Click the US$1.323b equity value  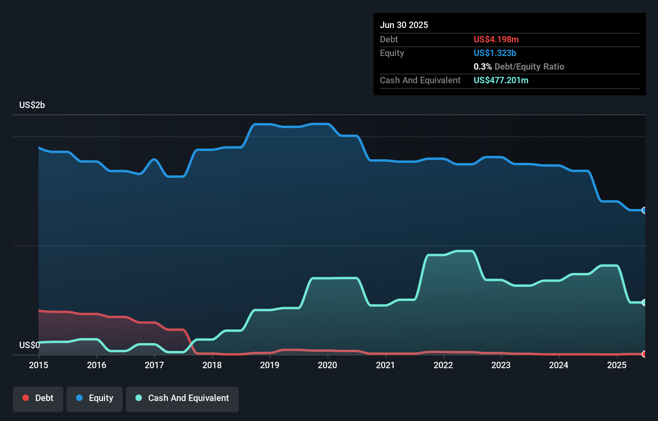[x=495, y=53]
